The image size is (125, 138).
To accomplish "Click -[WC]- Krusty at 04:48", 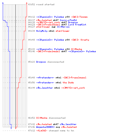I will [80, 40].
